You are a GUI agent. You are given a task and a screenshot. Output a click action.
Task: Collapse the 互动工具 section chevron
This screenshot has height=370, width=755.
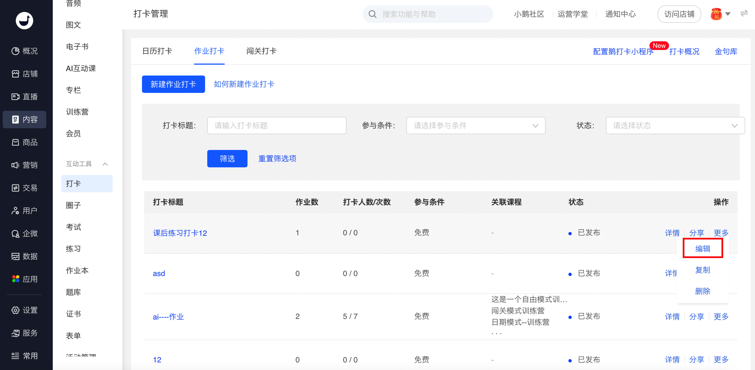click(x=105, y=164)
